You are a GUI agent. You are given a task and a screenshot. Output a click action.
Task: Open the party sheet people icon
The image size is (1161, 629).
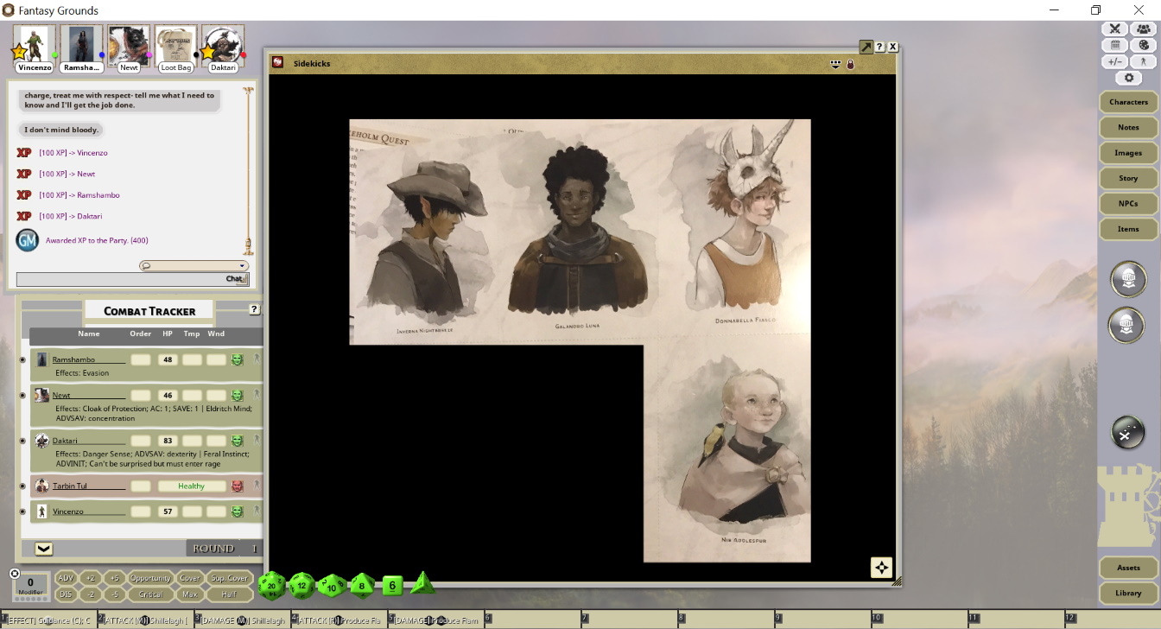(x=1144, y=29)
